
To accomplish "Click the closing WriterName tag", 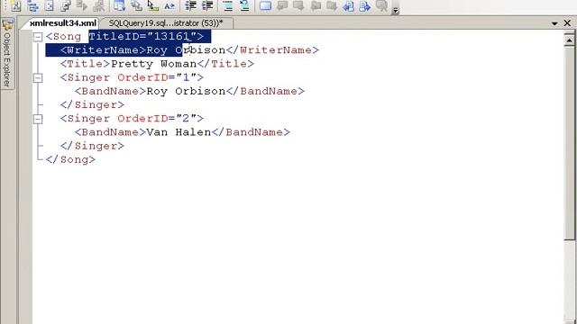I will (x=272, y=50).
